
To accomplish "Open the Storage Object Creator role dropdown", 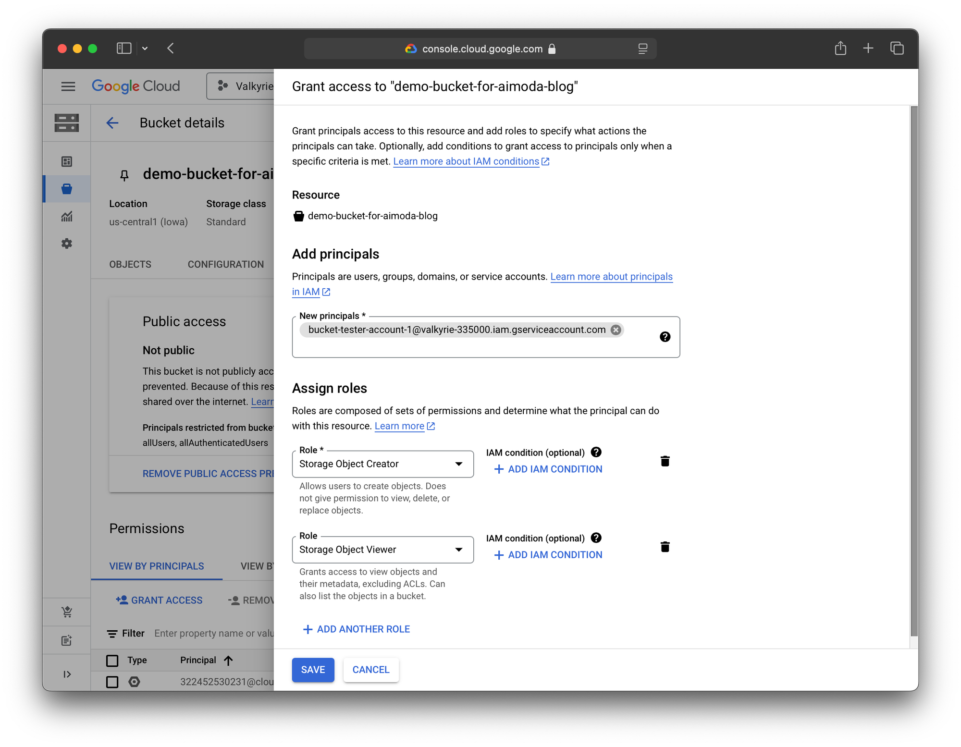I will 382,464.
